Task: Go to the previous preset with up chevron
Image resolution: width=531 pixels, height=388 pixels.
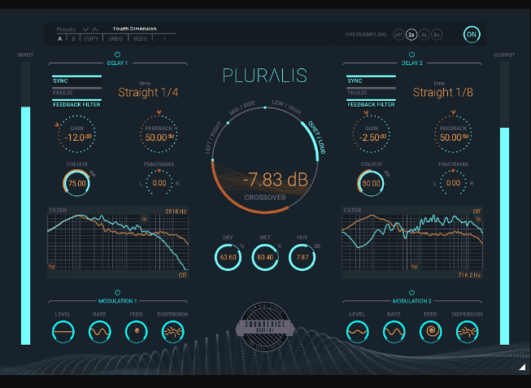Action: pos(95,29)
